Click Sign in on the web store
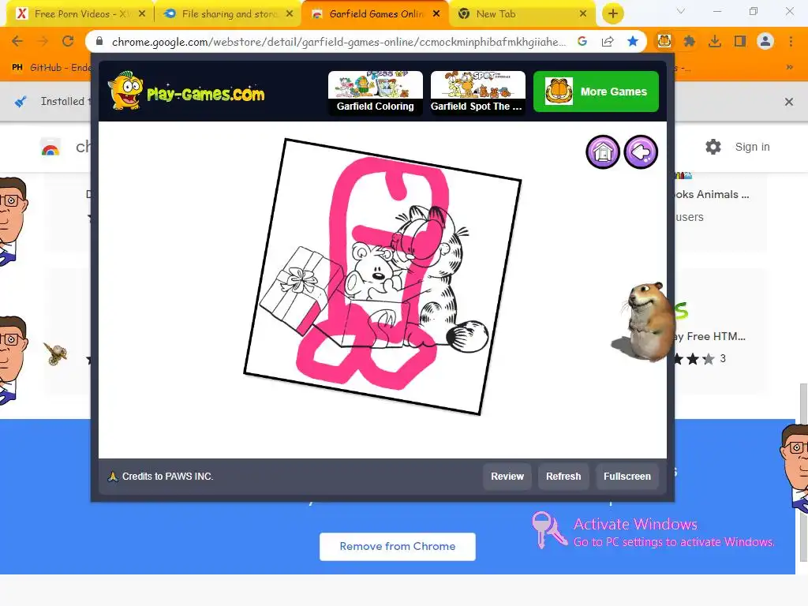Screen dimensions: 808x606 click(752, 147)
